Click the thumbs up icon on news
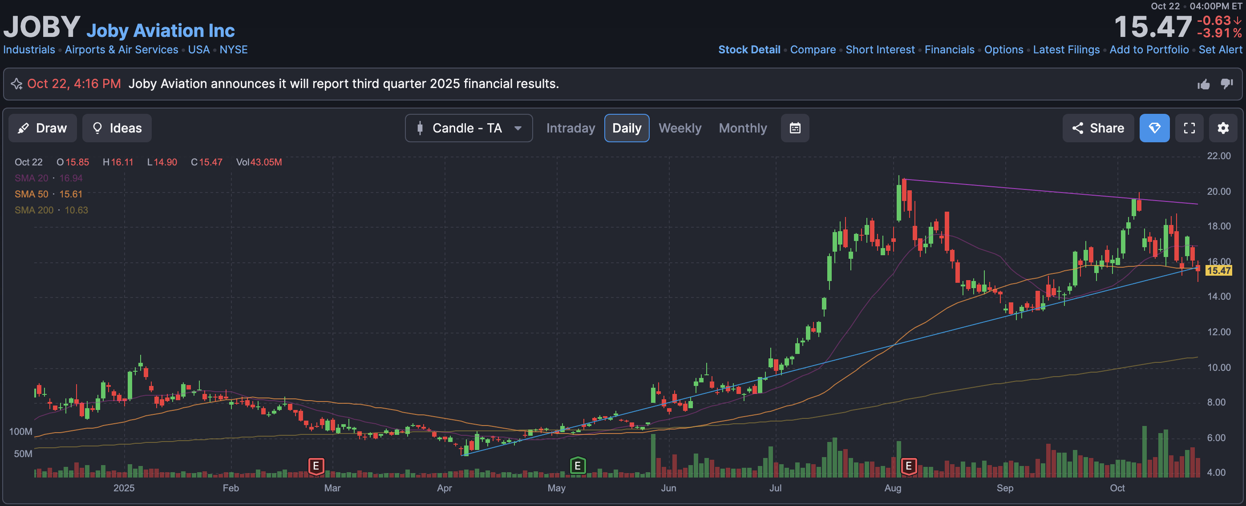 click(1203, 84)
